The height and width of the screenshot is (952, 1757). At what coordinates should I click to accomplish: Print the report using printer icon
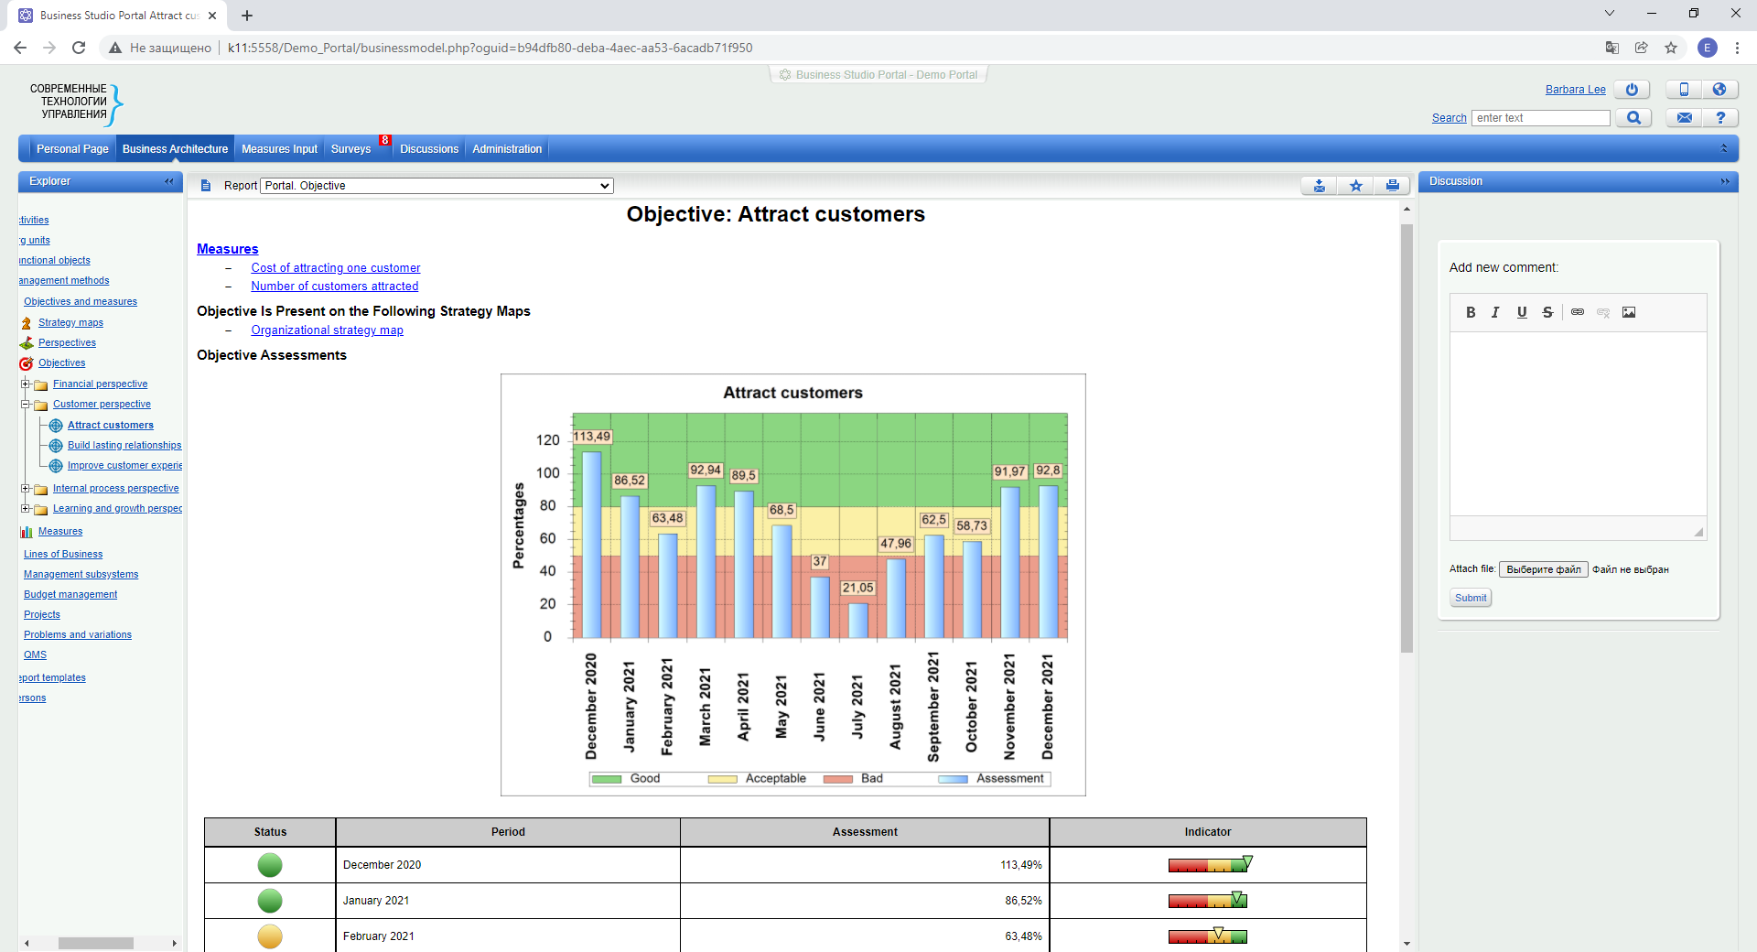(x=1392, y=186)
